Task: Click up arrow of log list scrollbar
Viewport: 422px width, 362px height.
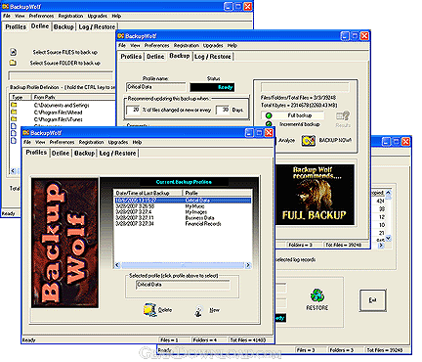Action: tap(388, 193)
